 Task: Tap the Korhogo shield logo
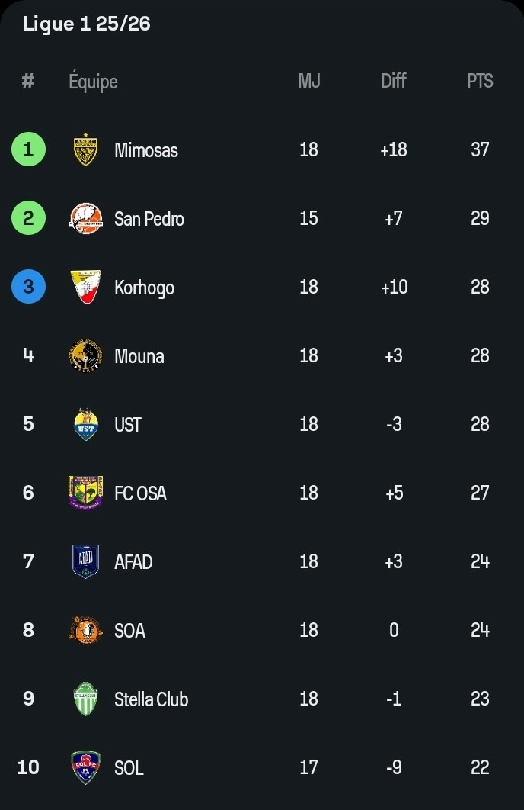85,288
